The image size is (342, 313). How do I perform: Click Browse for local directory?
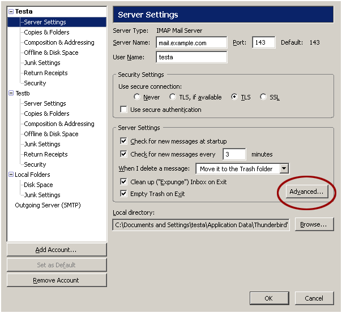[314, 224]
